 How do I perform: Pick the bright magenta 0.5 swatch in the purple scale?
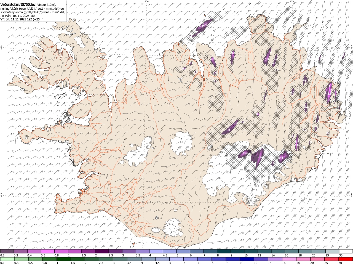(x=47, y=251)
